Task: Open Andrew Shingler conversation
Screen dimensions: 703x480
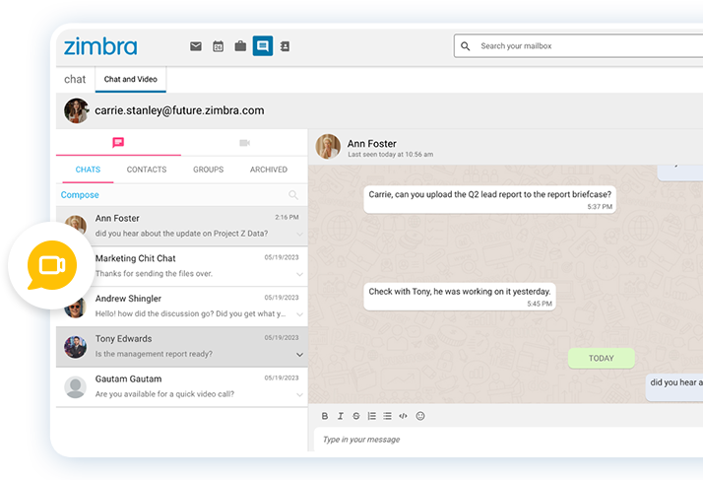Action: [182, 307]
